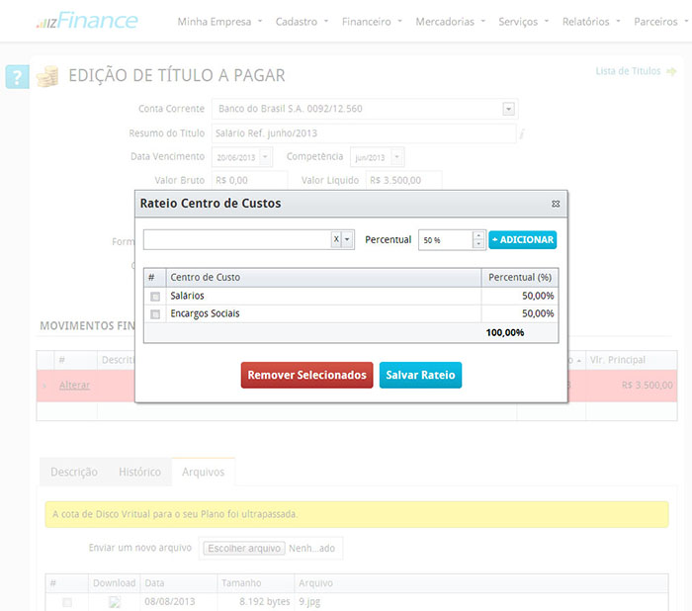692x611 pixels.
Task: Click the Valor Bruto field
Action: [249, 180]
